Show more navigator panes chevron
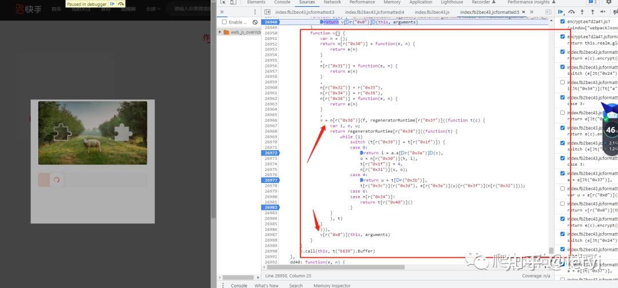This screenshot has width=618, height=288. coord(221,12)
